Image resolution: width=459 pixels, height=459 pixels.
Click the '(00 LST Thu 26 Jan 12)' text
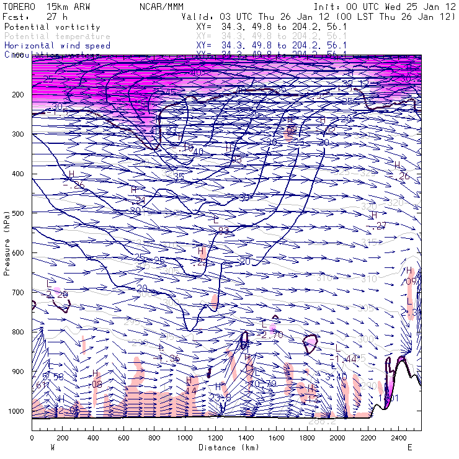pyautogui.click(x=395, y=17)
